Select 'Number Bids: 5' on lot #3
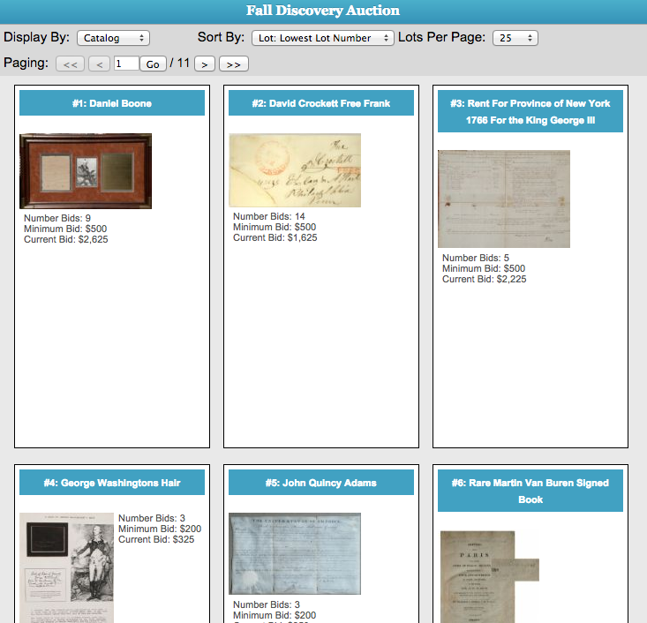647x623 pixels. 476,258
